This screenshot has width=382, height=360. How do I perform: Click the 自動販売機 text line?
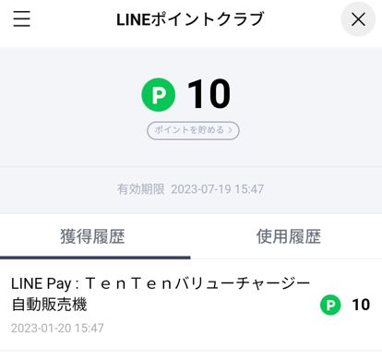tap(49, 305)
